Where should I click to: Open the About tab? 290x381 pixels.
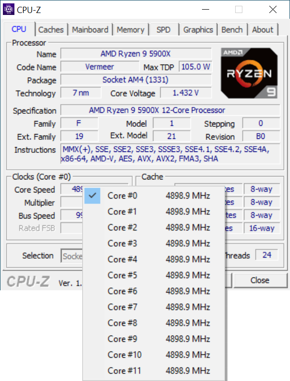pos(263,29)
